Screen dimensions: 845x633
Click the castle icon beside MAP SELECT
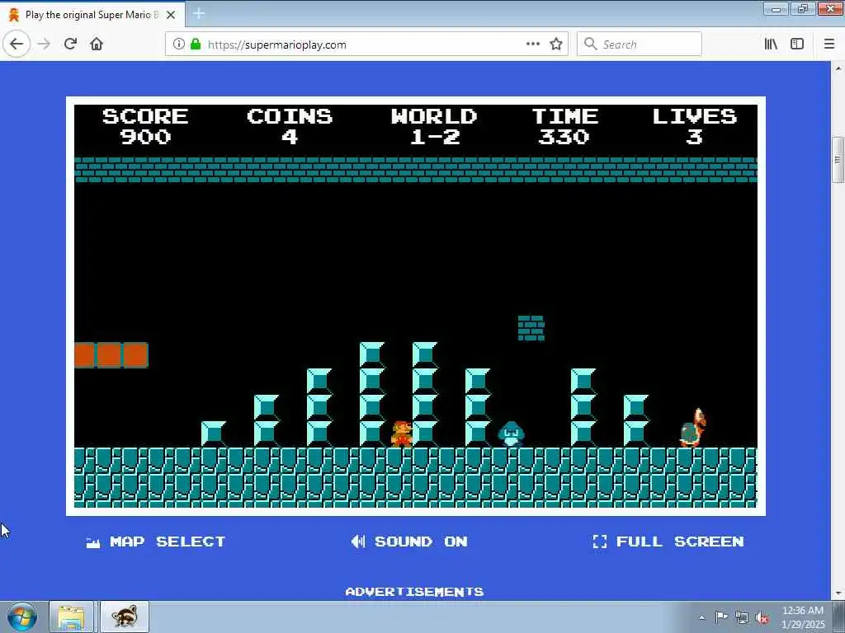tap(93, 542)
